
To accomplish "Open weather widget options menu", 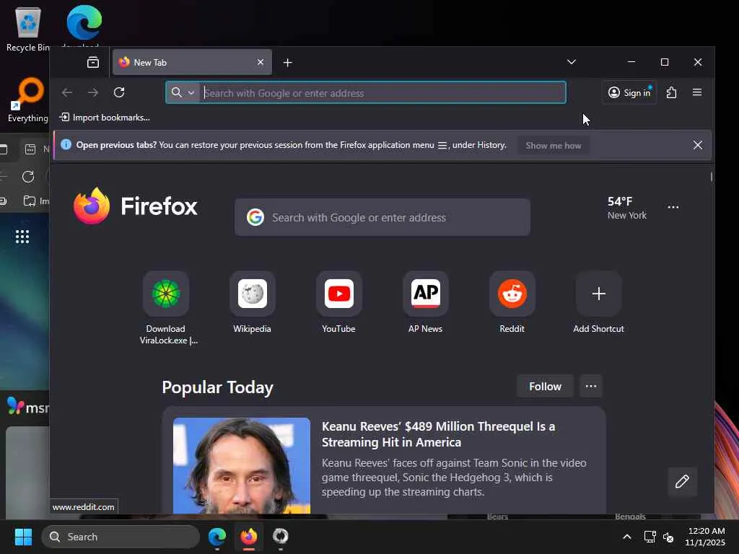I will [x=673, y=207].
